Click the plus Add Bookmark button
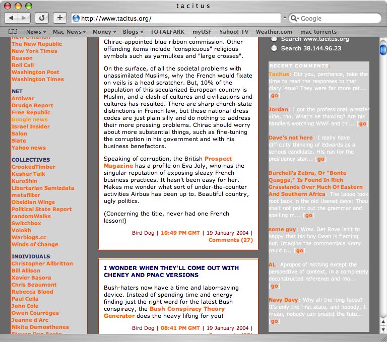This screenshot has width=387, height=342. click(59, 18)
